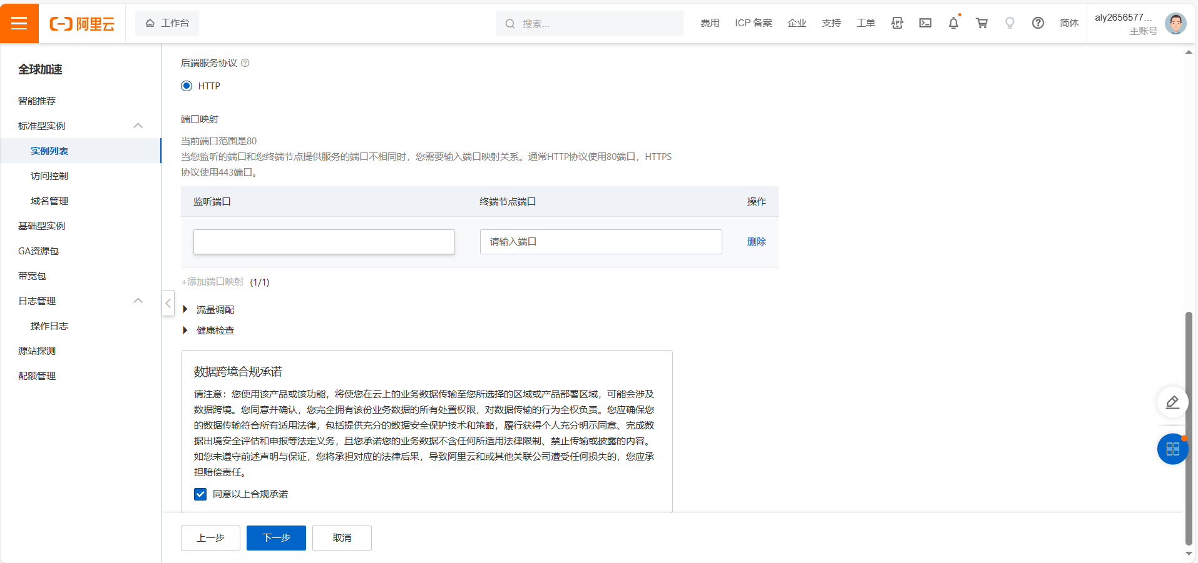Open 智能推荐 in sidebar

tap(37, 101)
